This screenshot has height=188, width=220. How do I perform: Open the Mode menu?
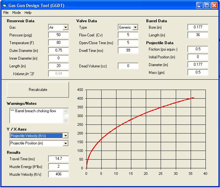point(16,13)
